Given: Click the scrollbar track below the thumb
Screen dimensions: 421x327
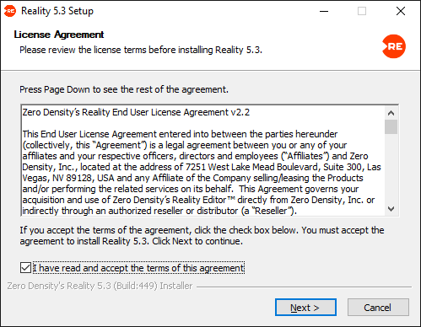Looking at the screenshot, I should (x=391, y=169).
